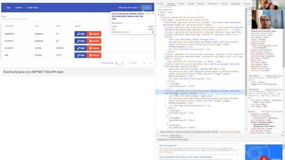Open the accessibility information in Inspect Mode link
Image resolution: width=285 pixels, height=160 pixels.
point(186,157)
